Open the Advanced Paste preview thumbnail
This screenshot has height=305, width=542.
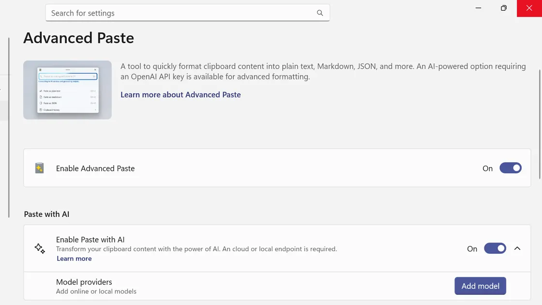click(x=67, y=90)
